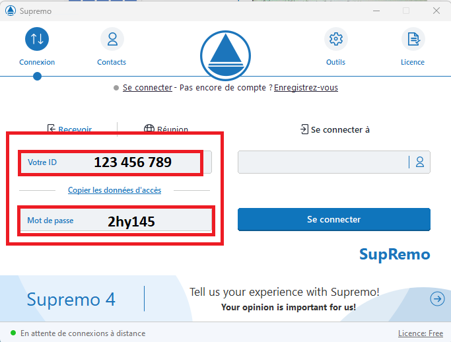This screenshot has width=451, height=342.
Task: Click the Supremo sailboat logo
Action: [x=225, y=54]
